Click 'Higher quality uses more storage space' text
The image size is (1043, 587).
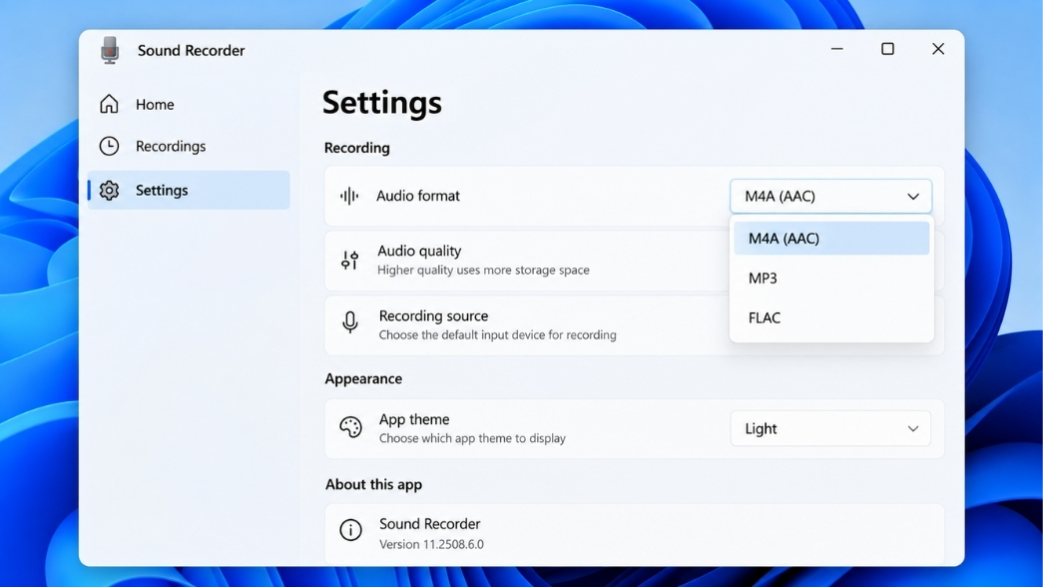(x=484, y=271)
